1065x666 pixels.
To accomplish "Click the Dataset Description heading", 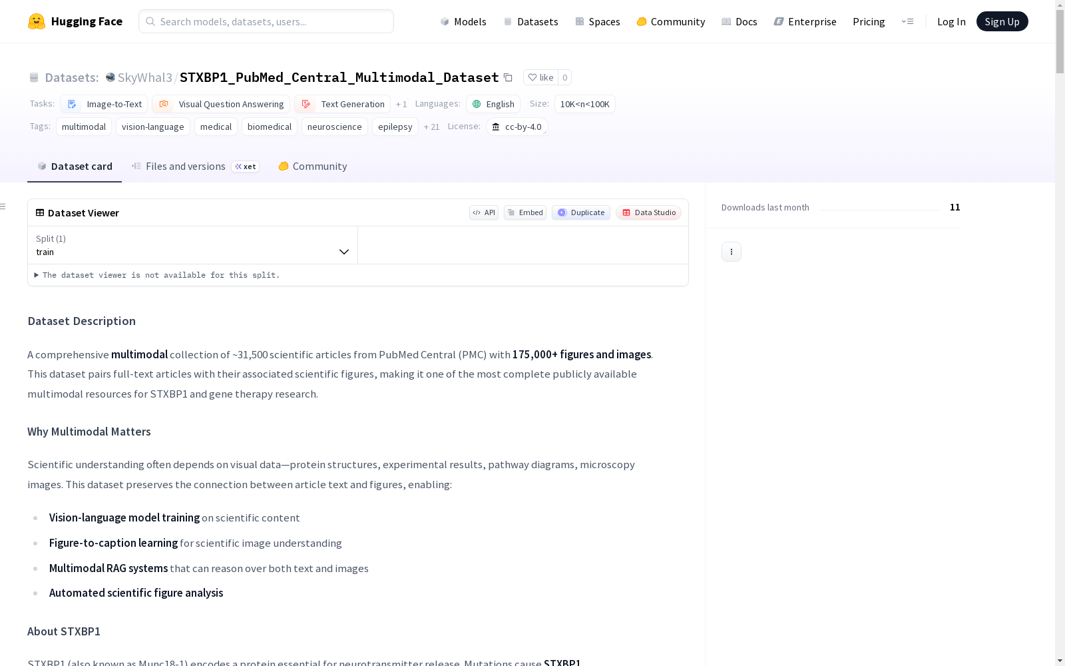I will 82,321.
